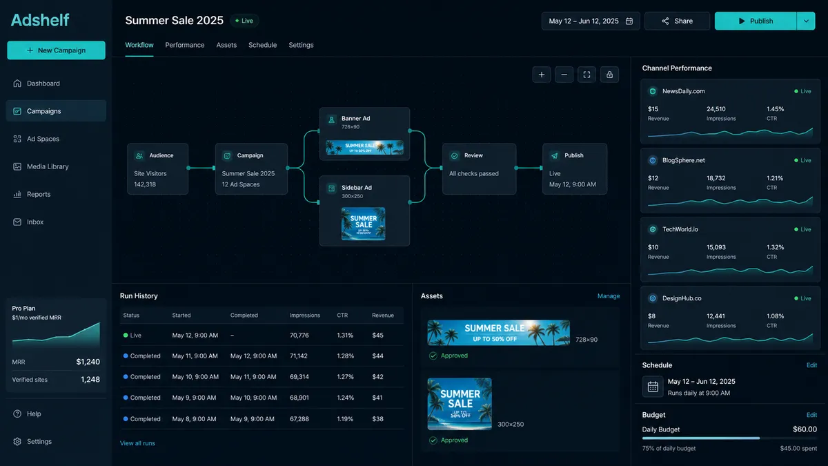828x466 pixels.
Task: Open the Media Library section
Action: click(56, 166)
